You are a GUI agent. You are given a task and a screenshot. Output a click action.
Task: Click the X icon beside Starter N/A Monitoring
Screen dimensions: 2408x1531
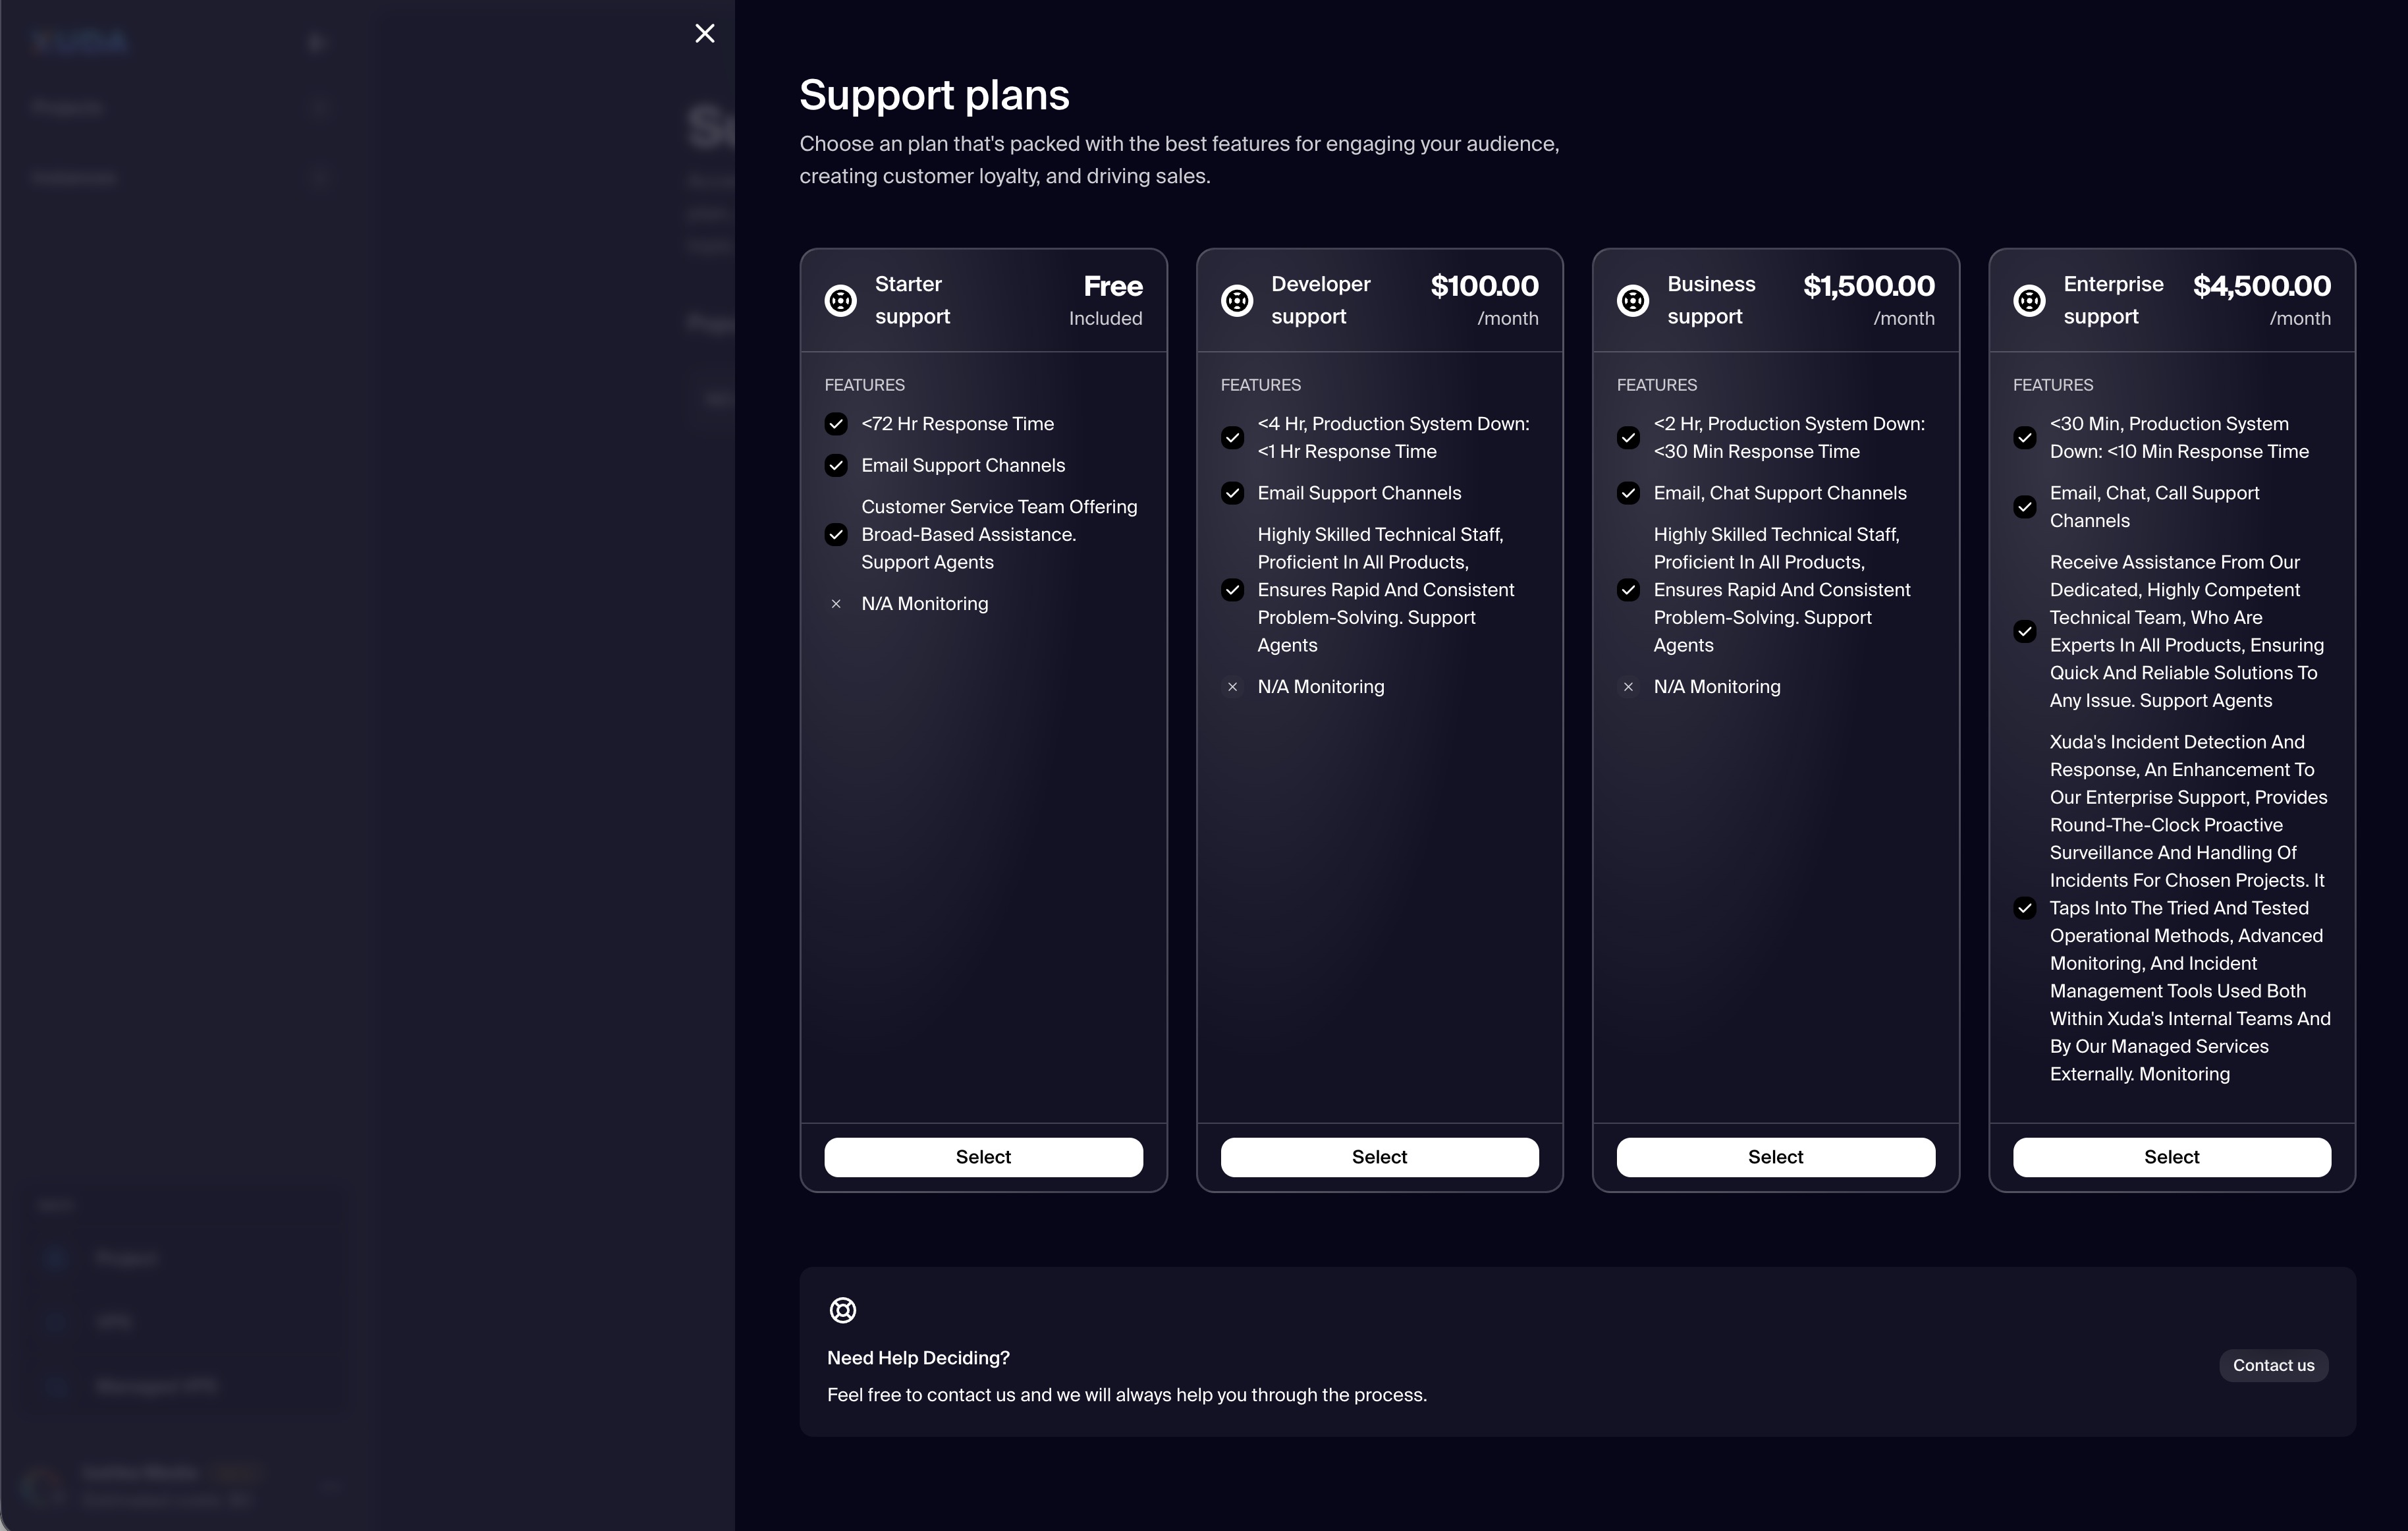[836, 604]
